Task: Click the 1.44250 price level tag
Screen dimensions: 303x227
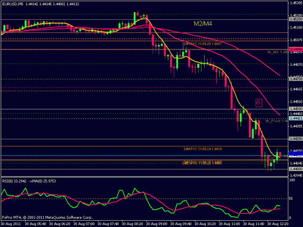Action: 296,139
